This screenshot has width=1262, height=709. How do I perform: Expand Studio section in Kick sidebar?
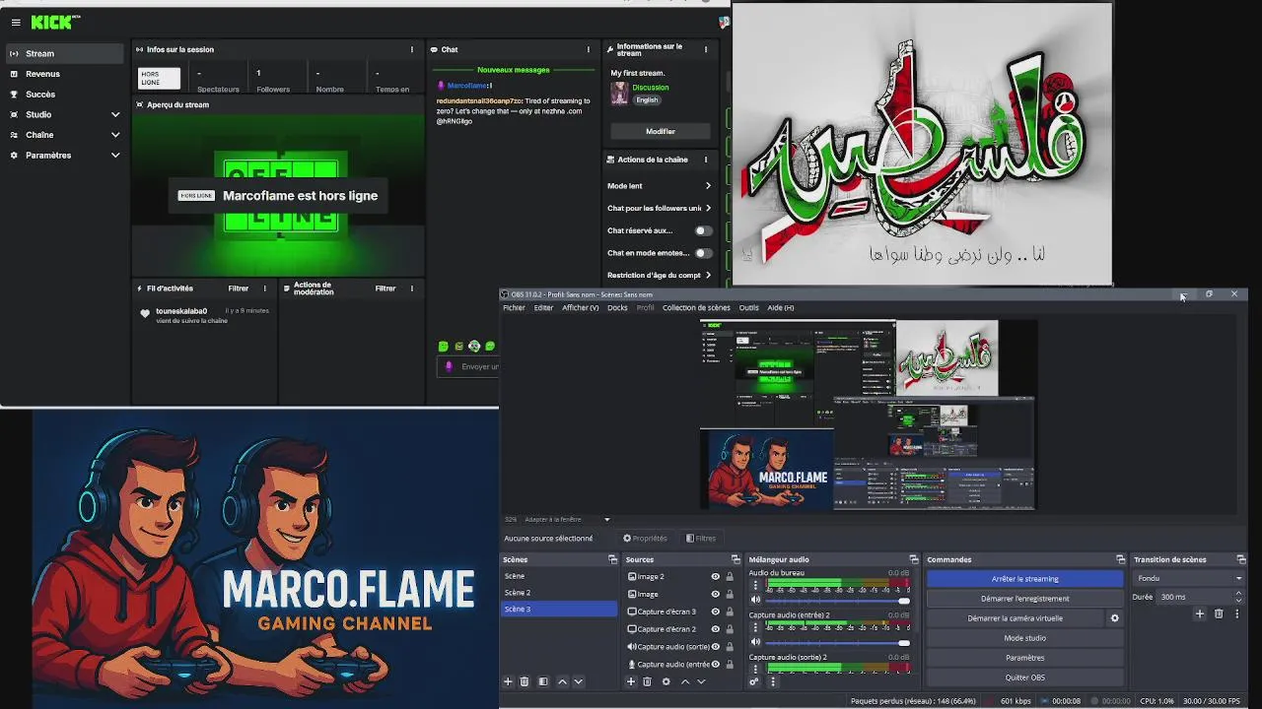point(115,114)
